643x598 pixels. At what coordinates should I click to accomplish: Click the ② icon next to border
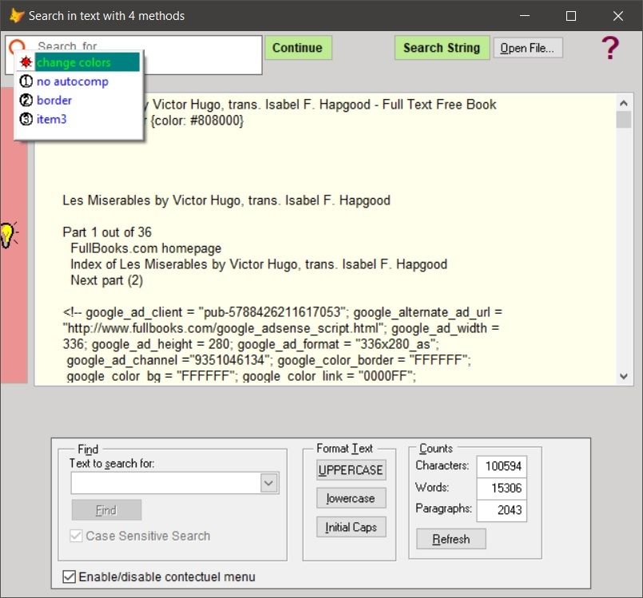click(x=25, y=100)
